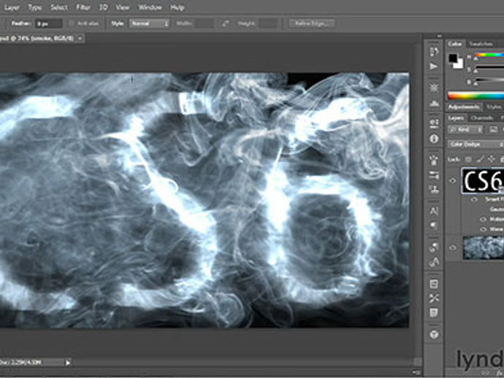Toggle the Motion Blur filter eye
Image resolution: width=504 pixels, height=378 pixels.
point(483,220)
